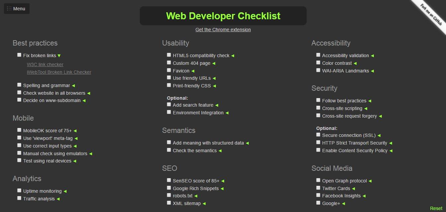This screenshot has height=212, width=446.
Task: Expand arrow beside Cross-site scripting
Action: pyautogui.click(x=366, y=109)
